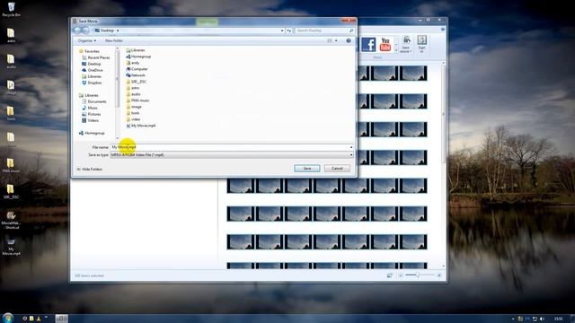Select My Movie.mp4 in the file list
Screen dimensions: 575x323
coord(140,126)
